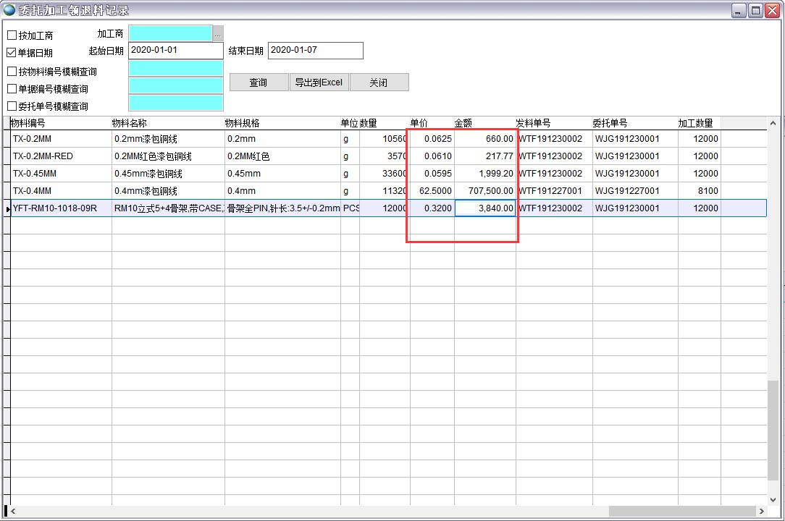Click the ellipsis browse button beside 加工商
Screen dimensions: 785x521
(x=218, y=34)
